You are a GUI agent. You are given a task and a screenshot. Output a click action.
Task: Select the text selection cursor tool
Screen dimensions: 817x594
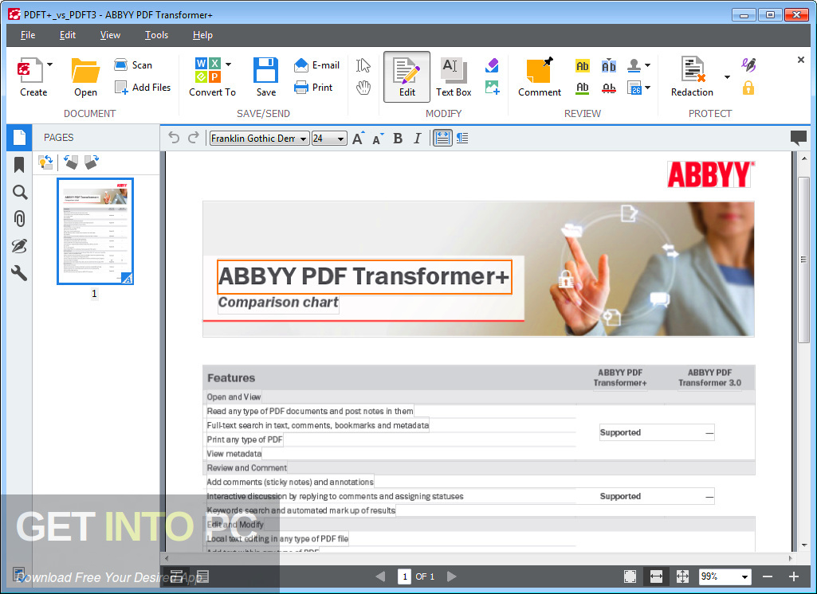(x=363, y=65)
